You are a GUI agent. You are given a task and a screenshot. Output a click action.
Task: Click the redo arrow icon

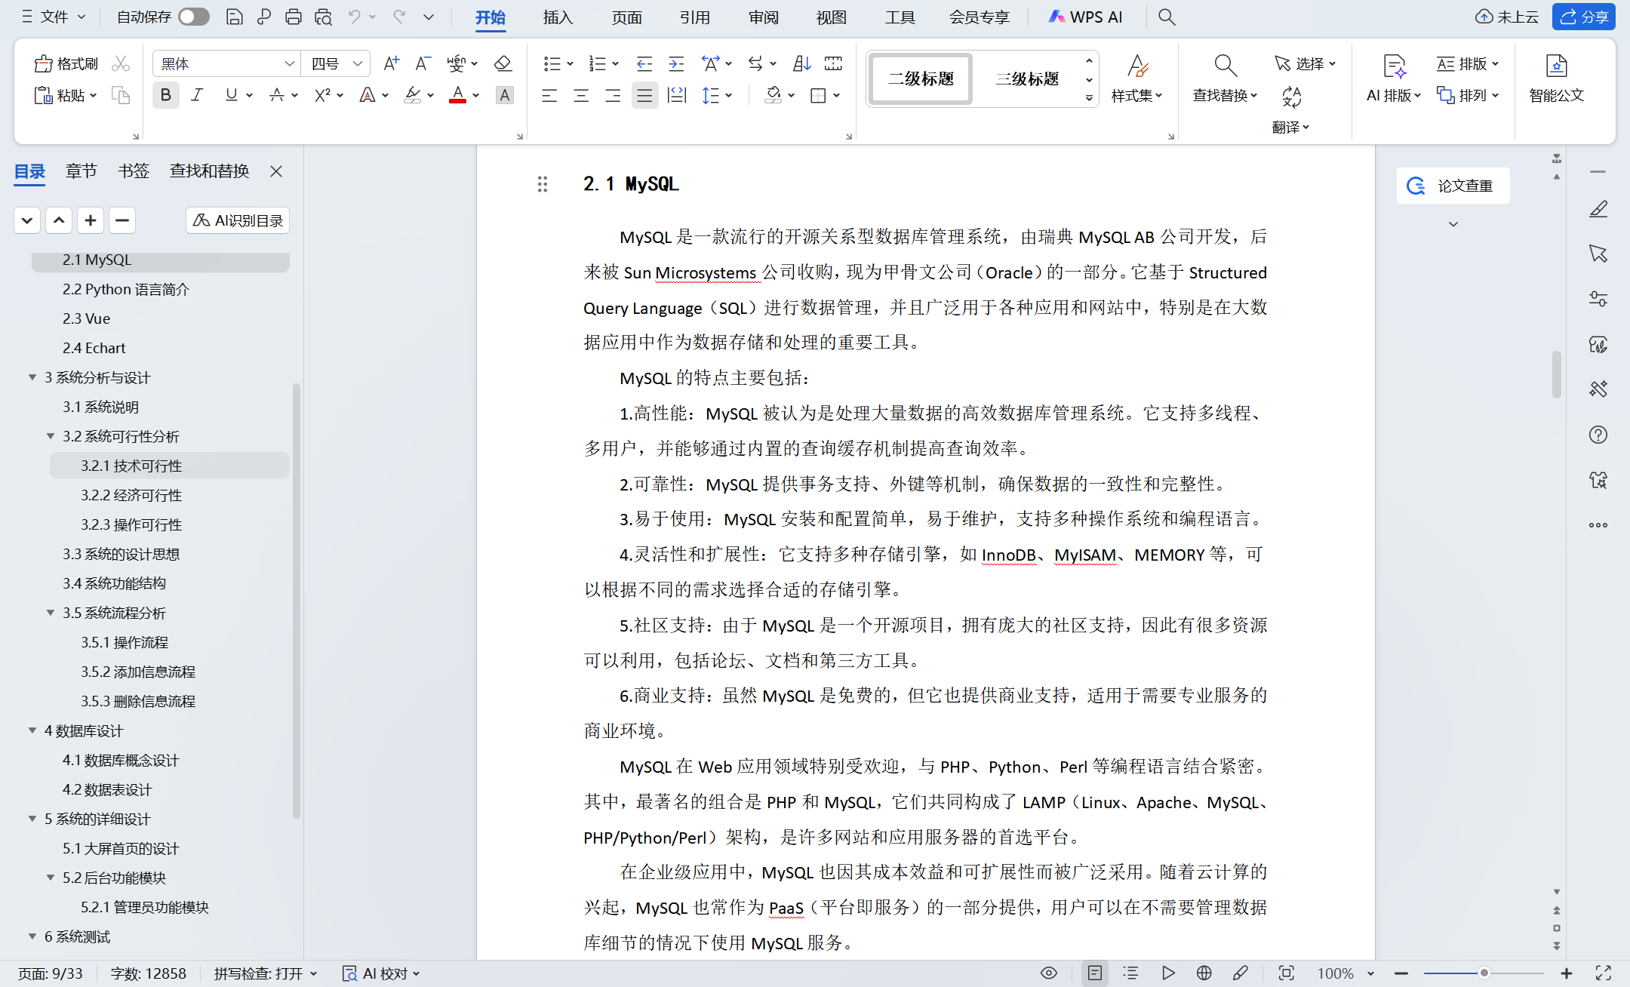coord(399,17)
